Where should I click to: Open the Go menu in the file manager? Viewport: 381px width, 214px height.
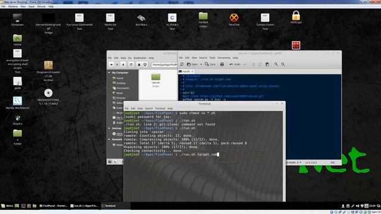point(130,58)
